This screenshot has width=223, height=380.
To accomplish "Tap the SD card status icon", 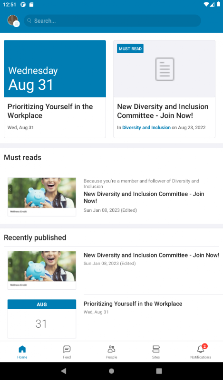I will tap(31, 5).
